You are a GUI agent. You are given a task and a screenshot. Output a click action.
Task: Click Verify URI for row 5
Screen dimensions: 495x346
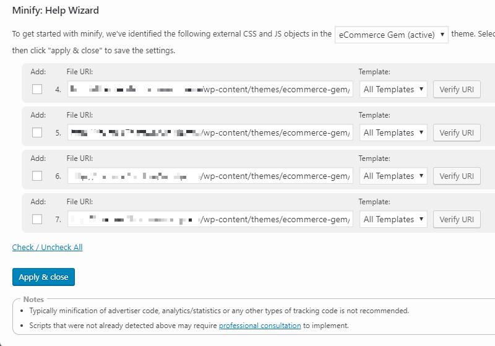point(456,132)
